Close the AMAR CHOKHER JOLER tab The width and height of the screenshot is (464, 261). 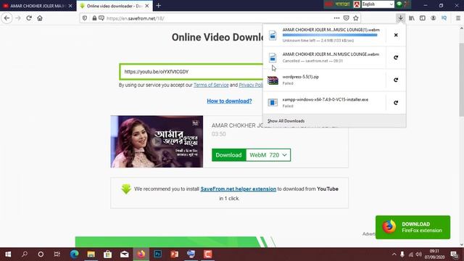click(70, 6)
